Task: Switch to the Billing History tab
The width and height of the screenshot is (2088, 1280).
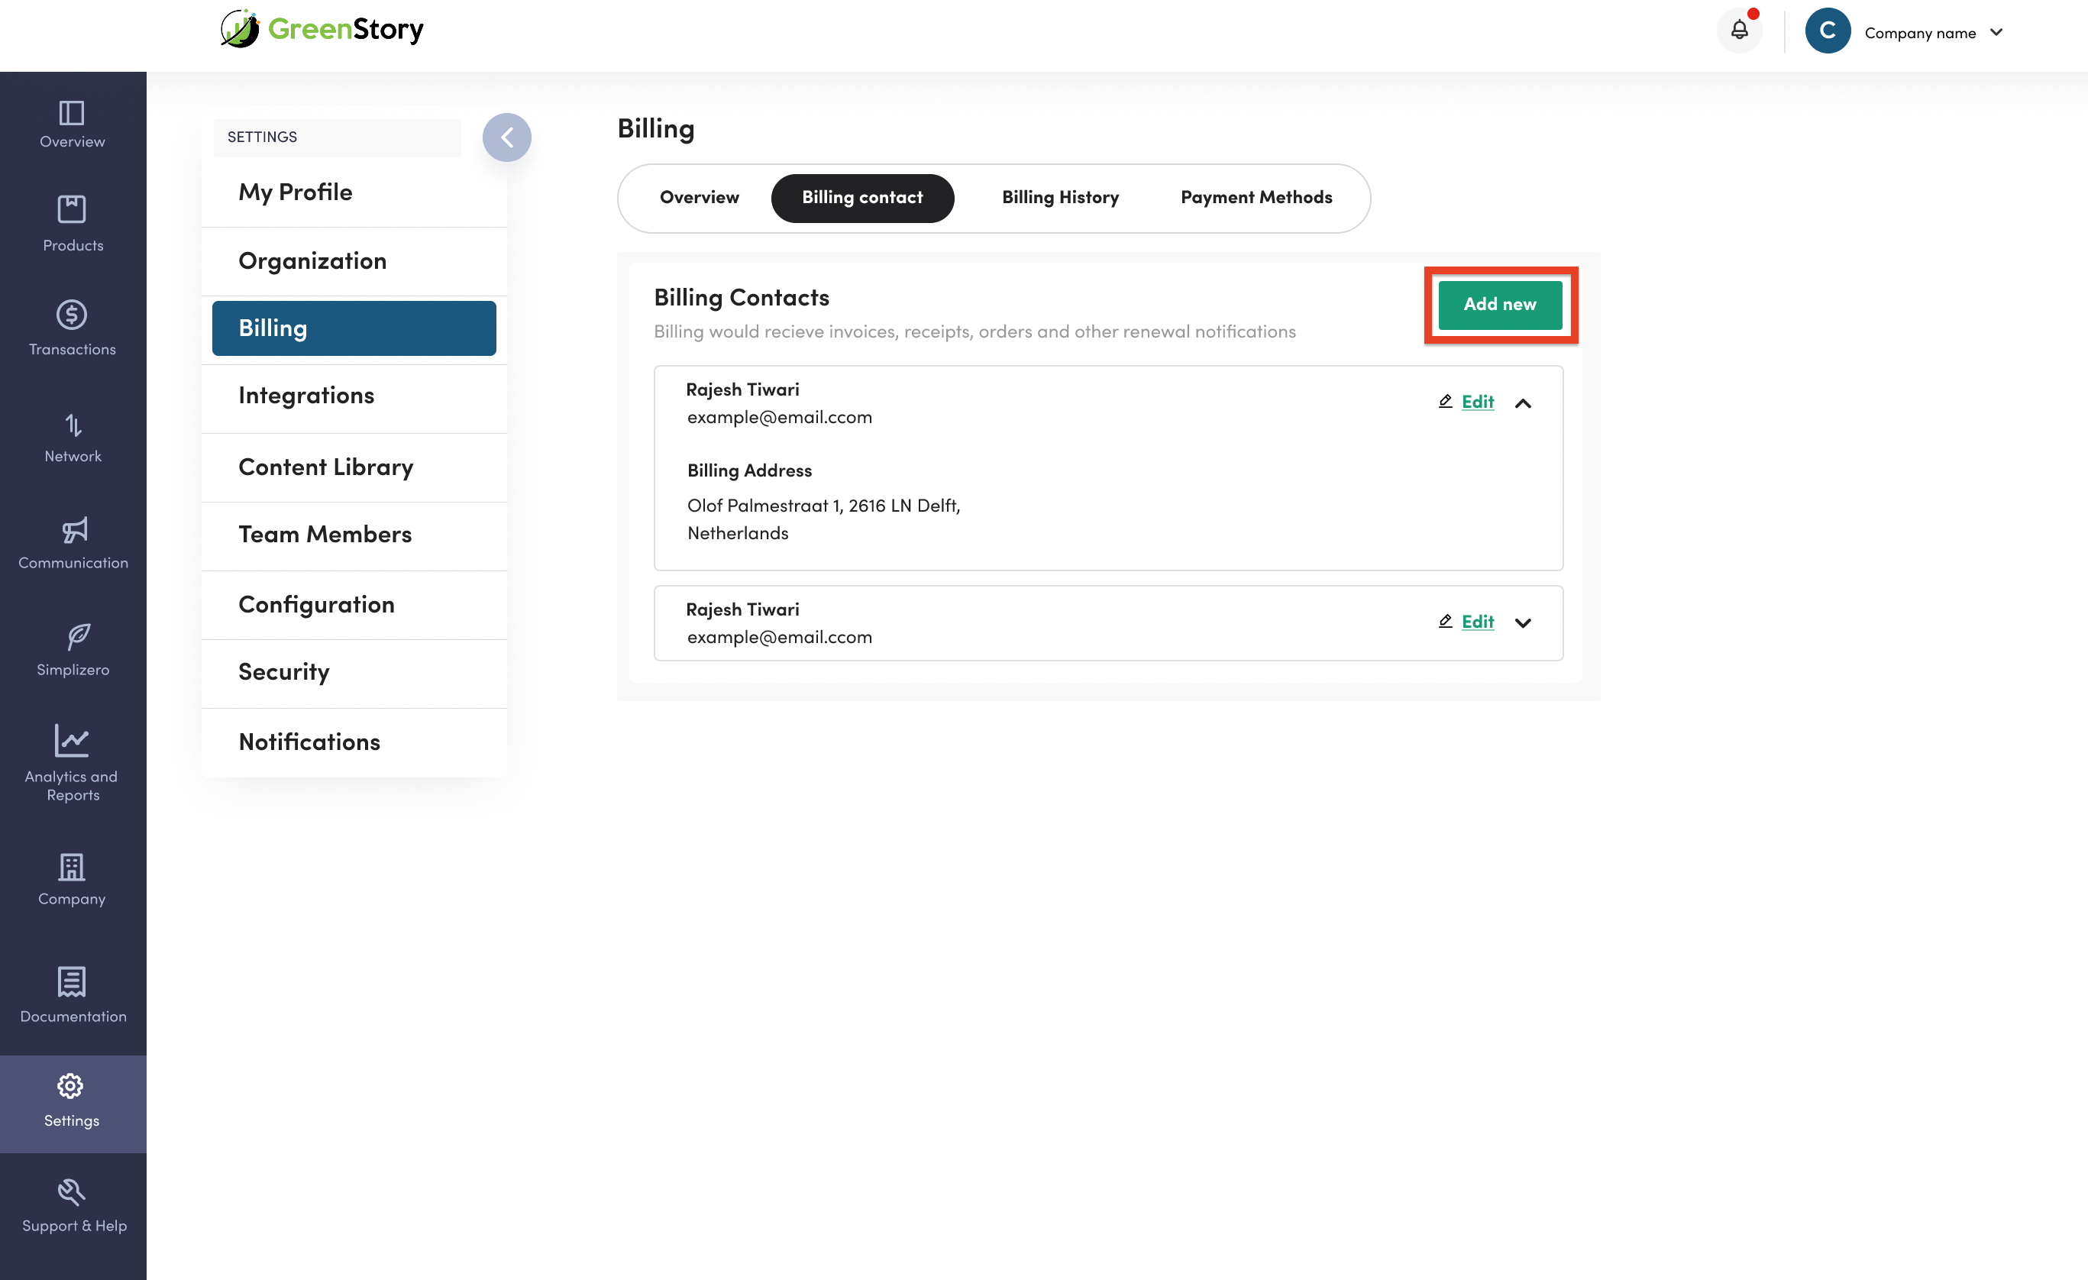Action: click(1060, 198)
